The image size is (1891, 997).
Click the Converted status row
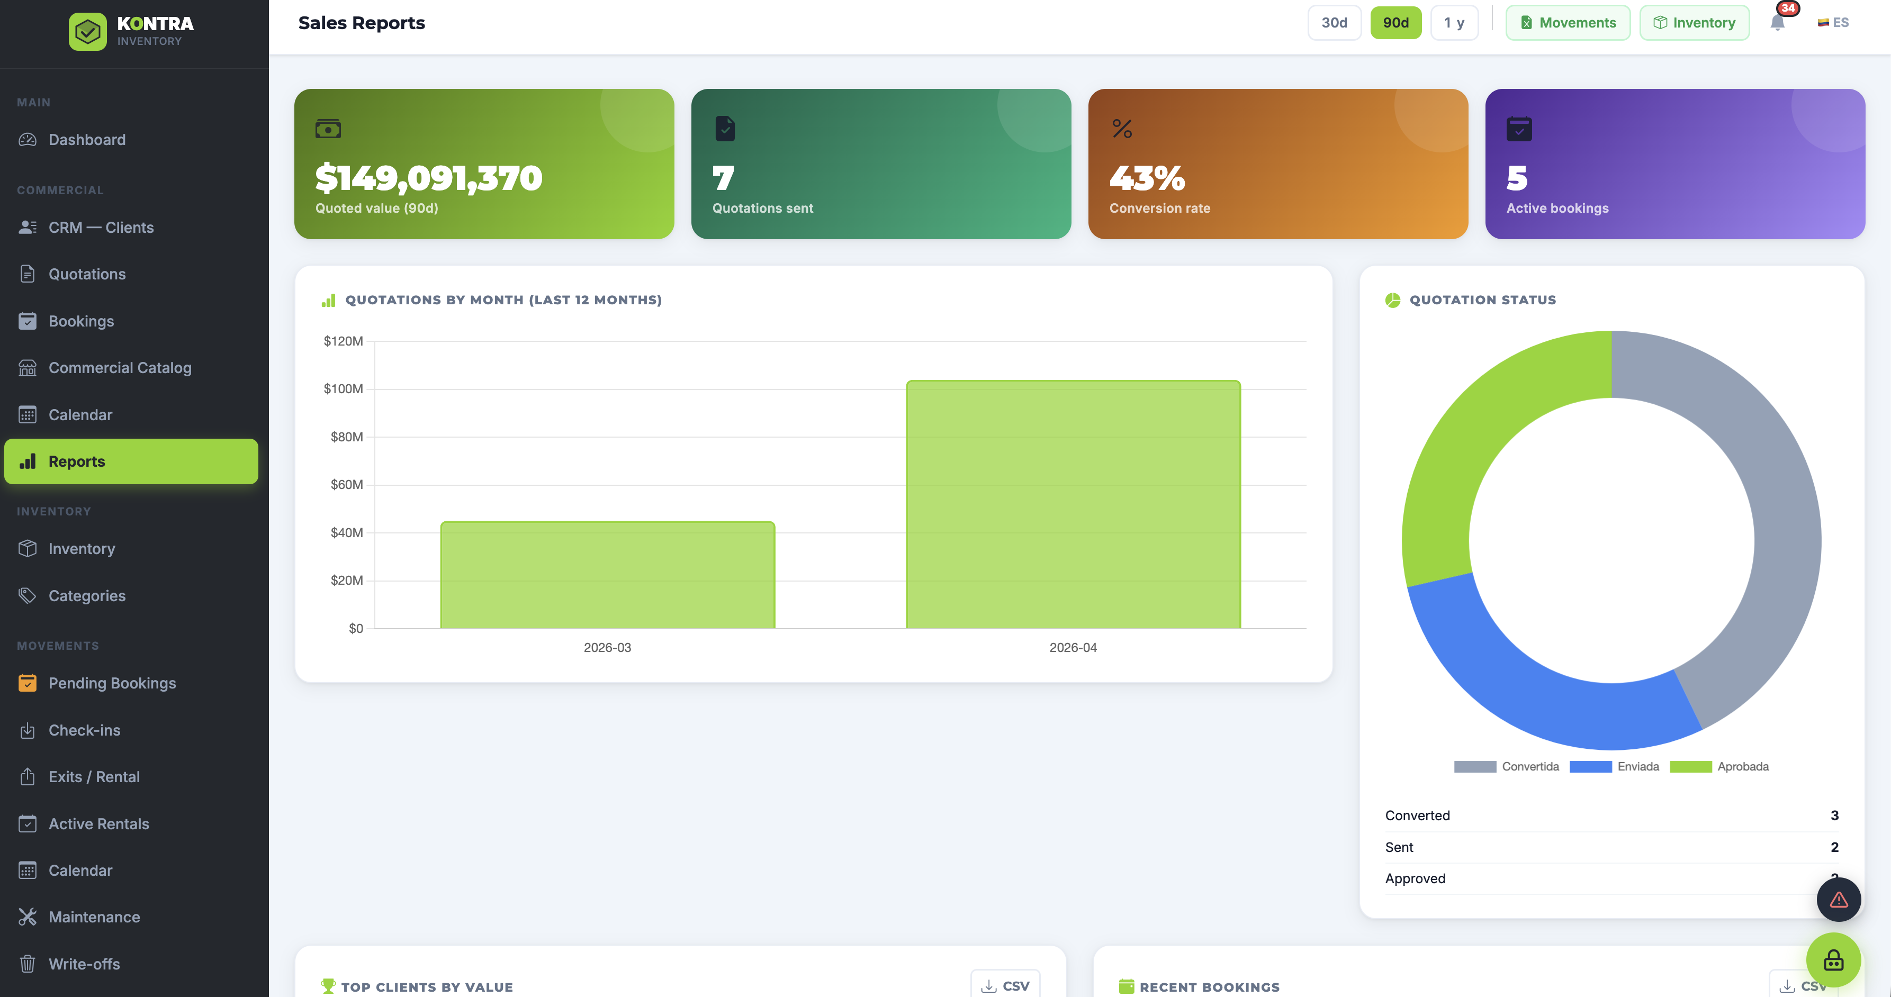tap(1611, 816)
